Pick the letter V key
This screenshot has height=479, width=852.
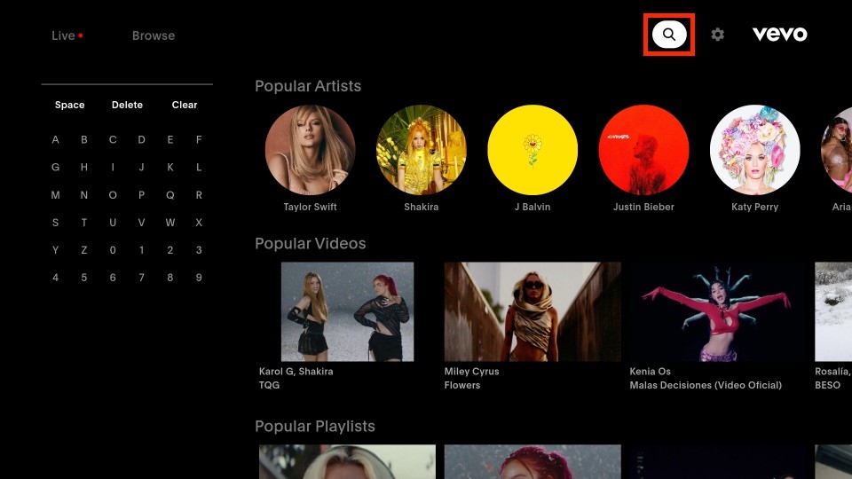pos(141,223)
